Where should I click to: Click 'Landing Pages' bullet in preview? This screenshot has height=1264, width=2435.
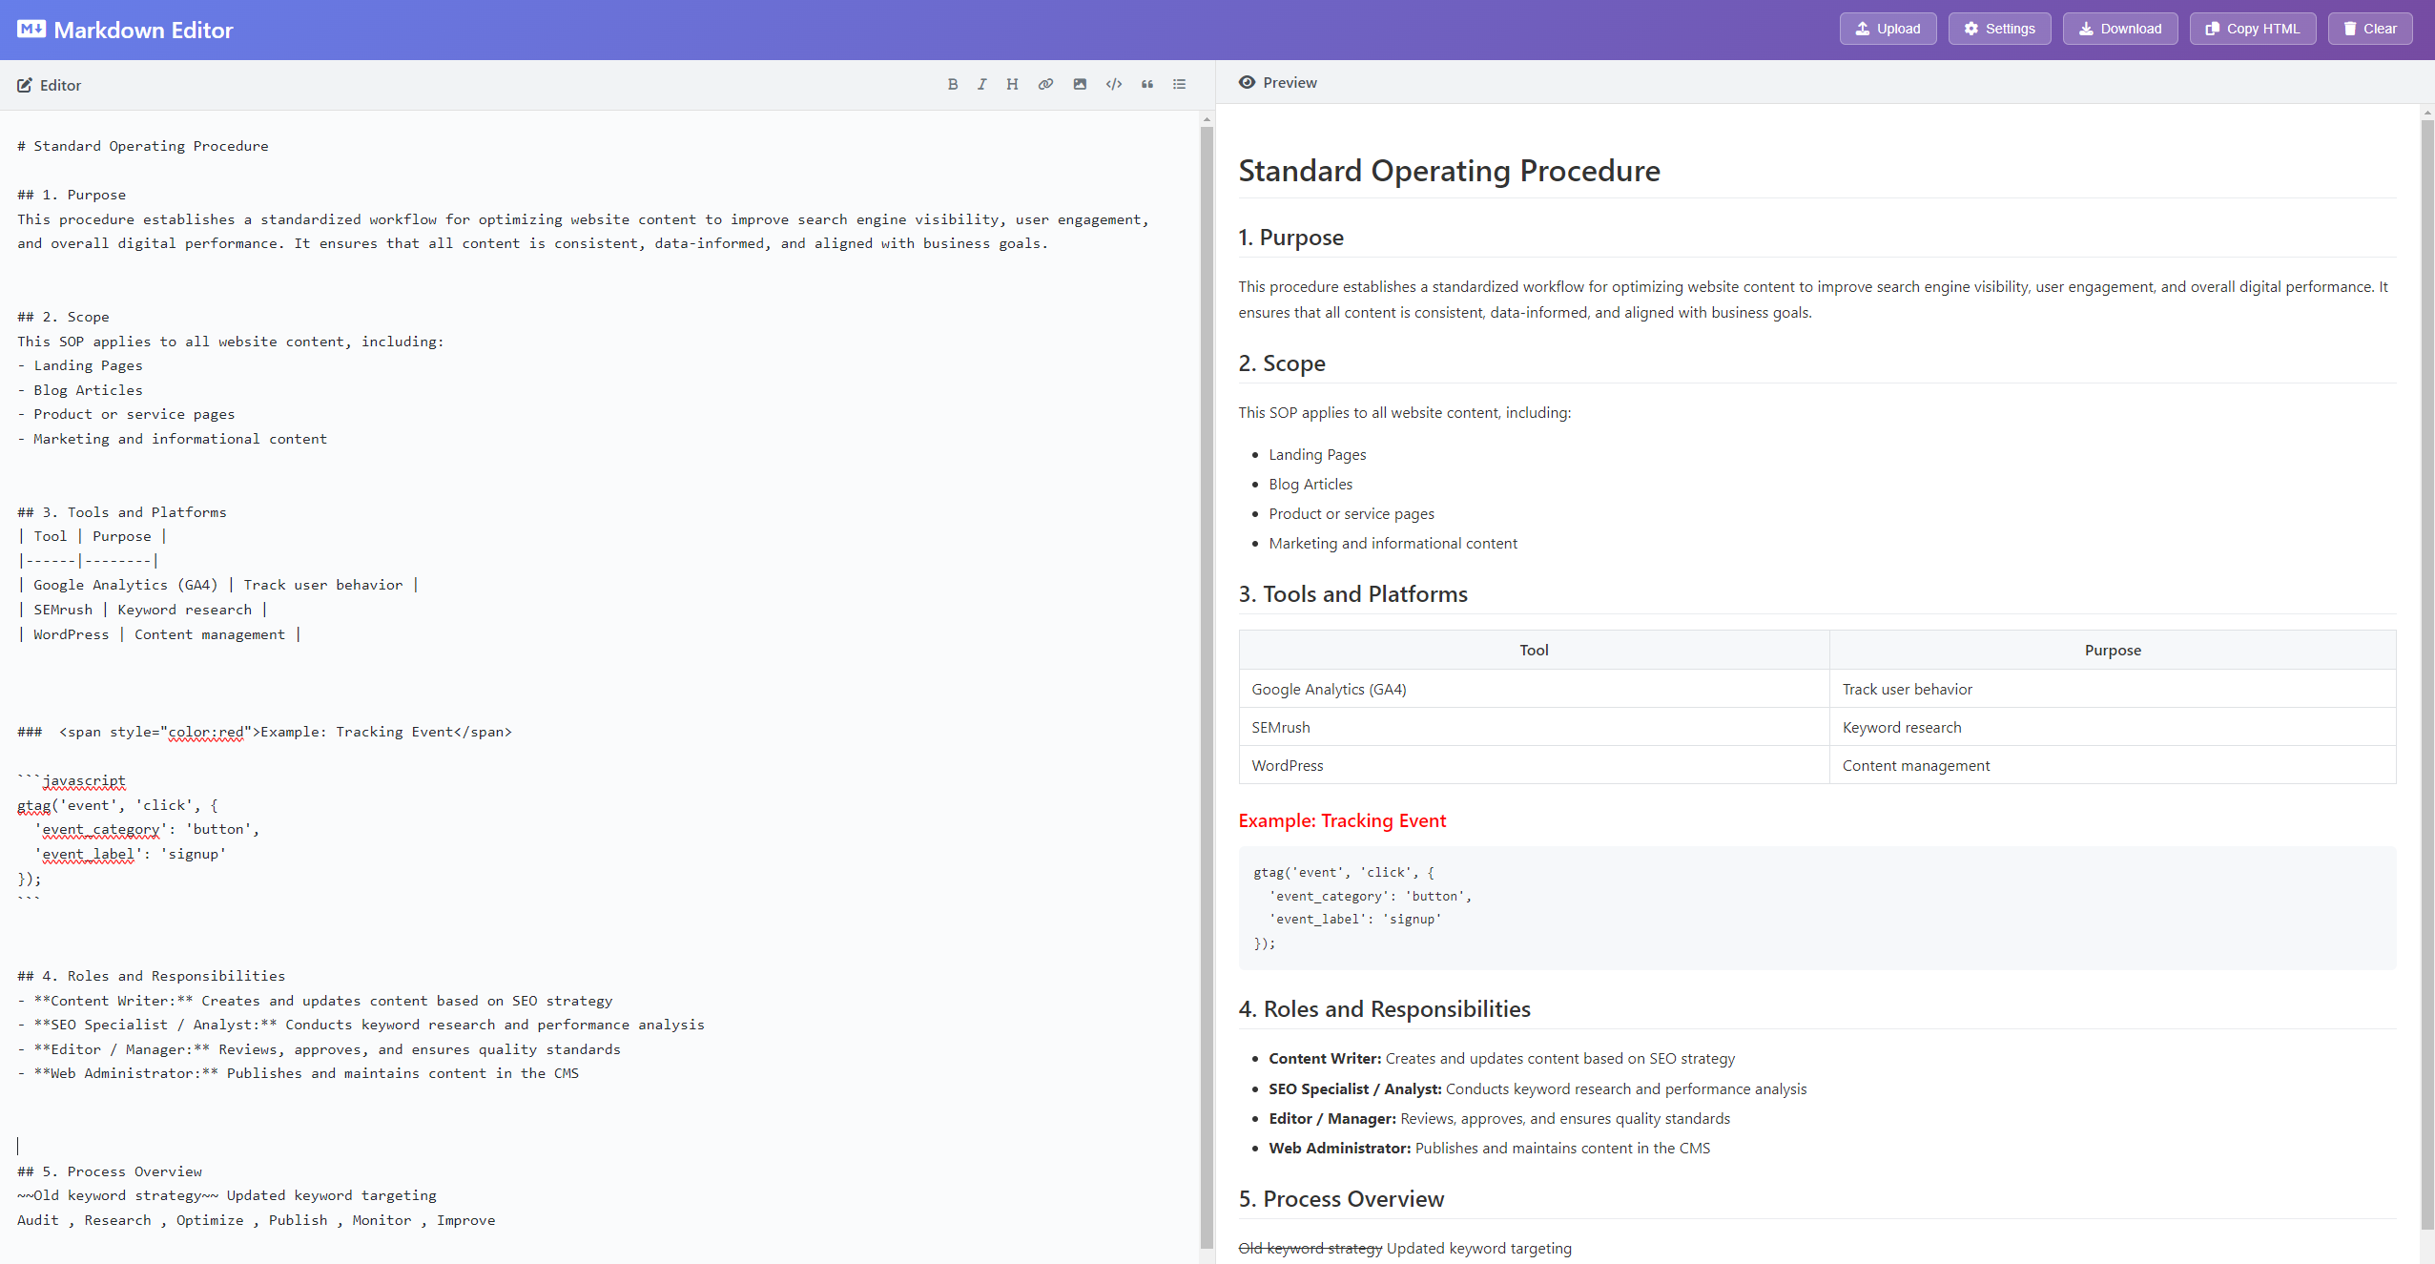click(1317, 455)
